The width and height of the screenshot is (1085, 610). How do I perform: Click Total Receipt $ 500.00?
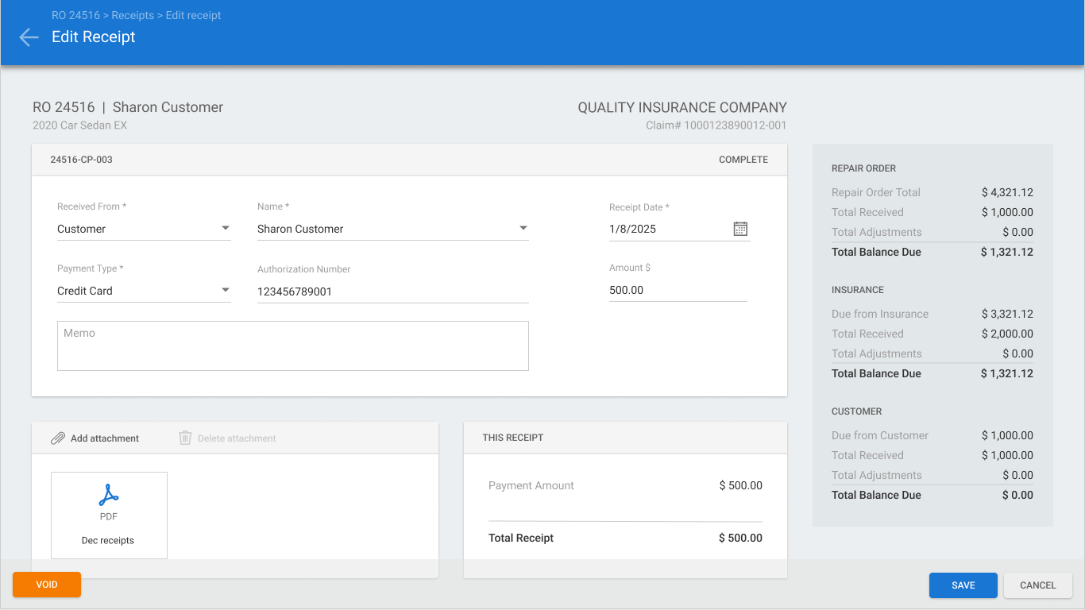coord(625,538)
